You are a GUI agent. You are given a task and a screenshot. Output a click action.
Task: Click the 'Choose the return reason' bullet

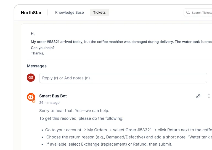tap(129, 137)
